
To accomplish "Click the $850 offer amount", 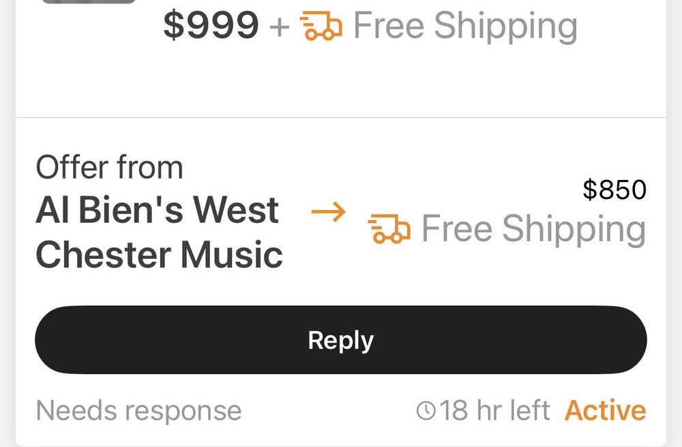I will pos(614,190).
